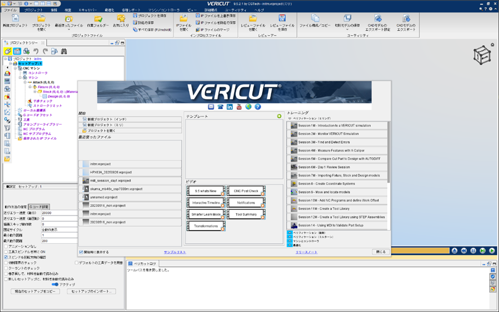This screenshot has width=499, height=312.
Task: Click the 閉じる button in welcome dialog
Action: [381, 252]
